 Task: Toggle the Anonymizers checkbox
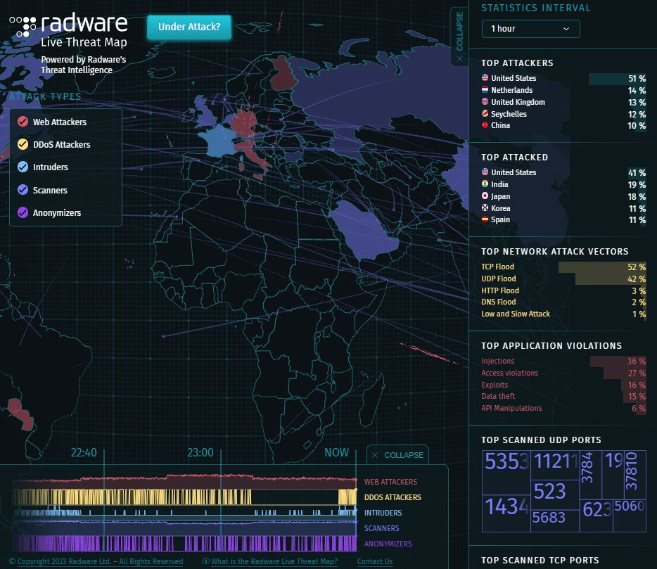point(23,212)
